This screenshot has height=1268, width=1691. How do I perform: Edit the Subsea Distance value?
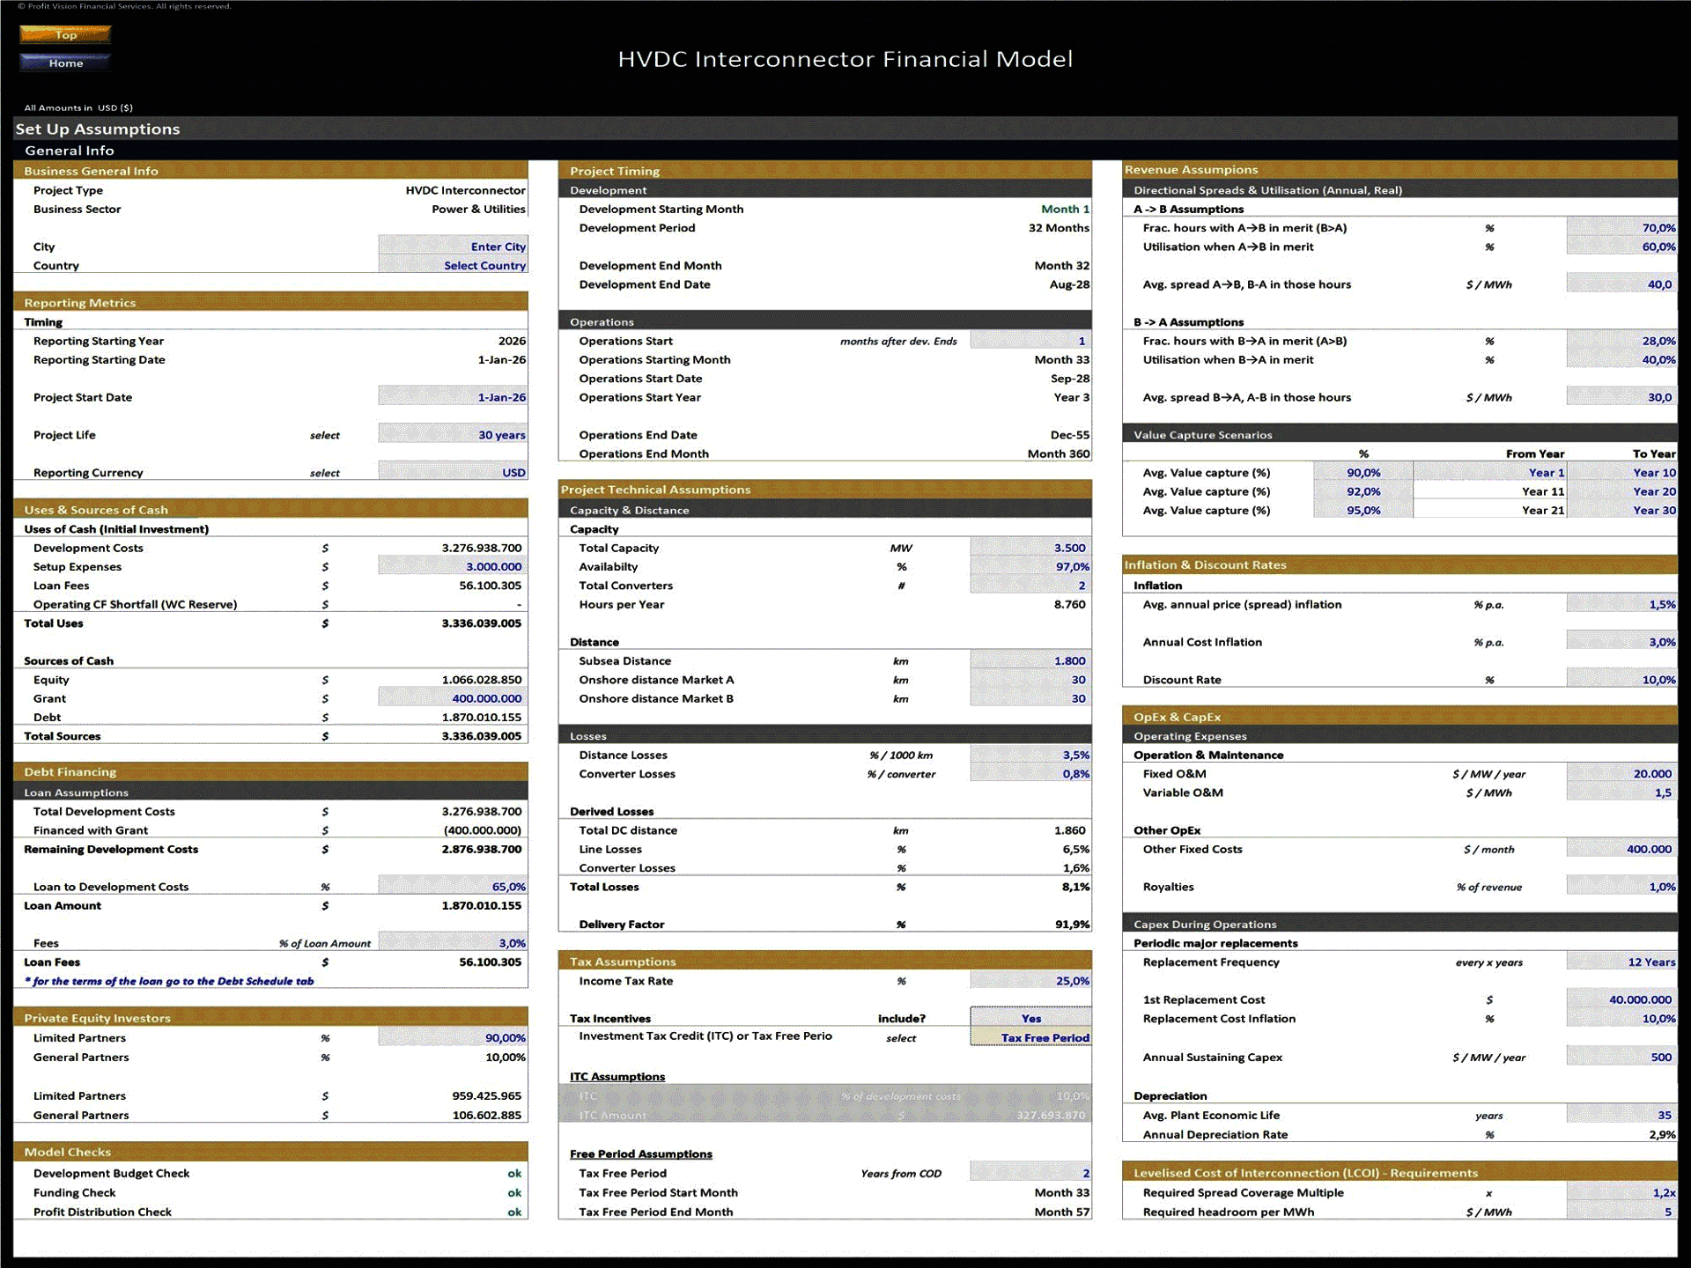click(x=1029, y=660)
